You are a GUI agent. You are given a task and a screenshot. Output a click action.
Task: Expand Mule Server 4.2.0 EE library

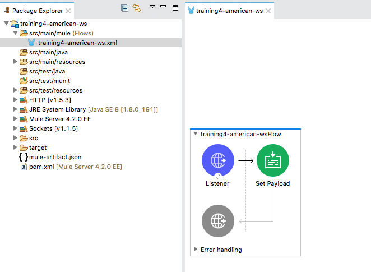[x=15, y=118]
